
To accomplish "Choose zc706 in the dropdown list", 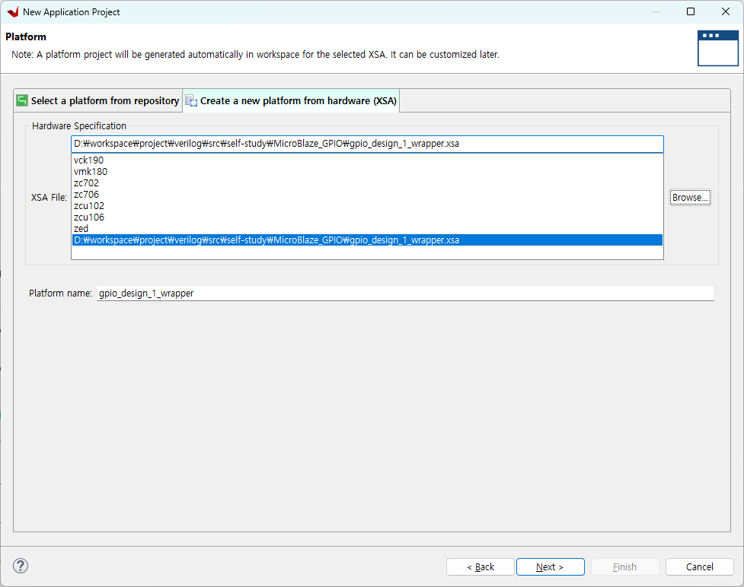I will pyautogui.click(x=87, y=195).
